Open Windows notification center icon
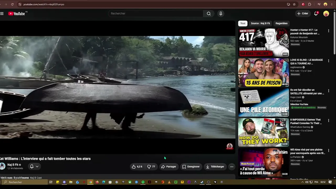This screenshot has height=189, width=336. 330,182
